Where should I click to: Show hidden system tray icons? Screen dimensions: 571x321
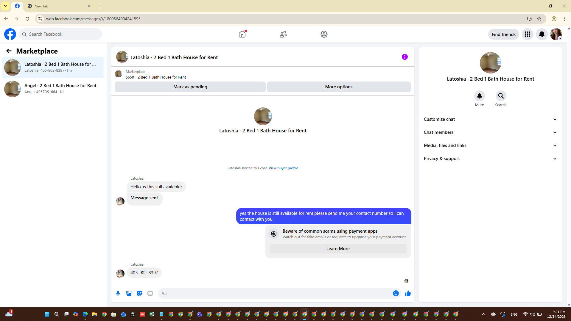click(483, 314)
